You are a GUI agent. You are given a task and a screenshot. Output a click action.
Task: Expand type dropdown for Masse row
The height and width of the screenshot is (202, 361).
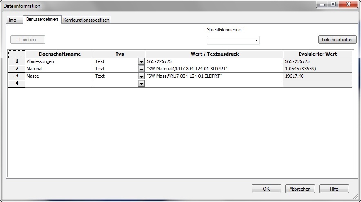tap(141, 76)
